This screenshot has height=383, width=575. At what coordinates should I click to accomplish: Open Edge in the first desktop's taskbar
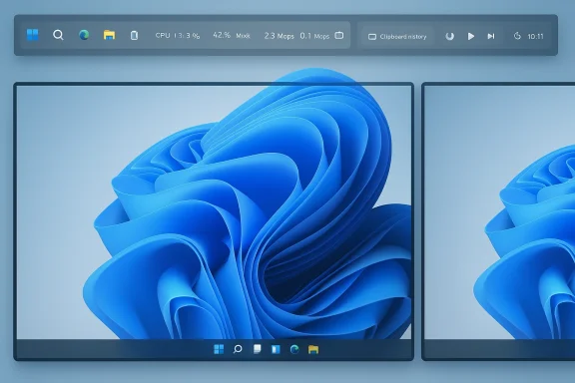pos(294,349)
